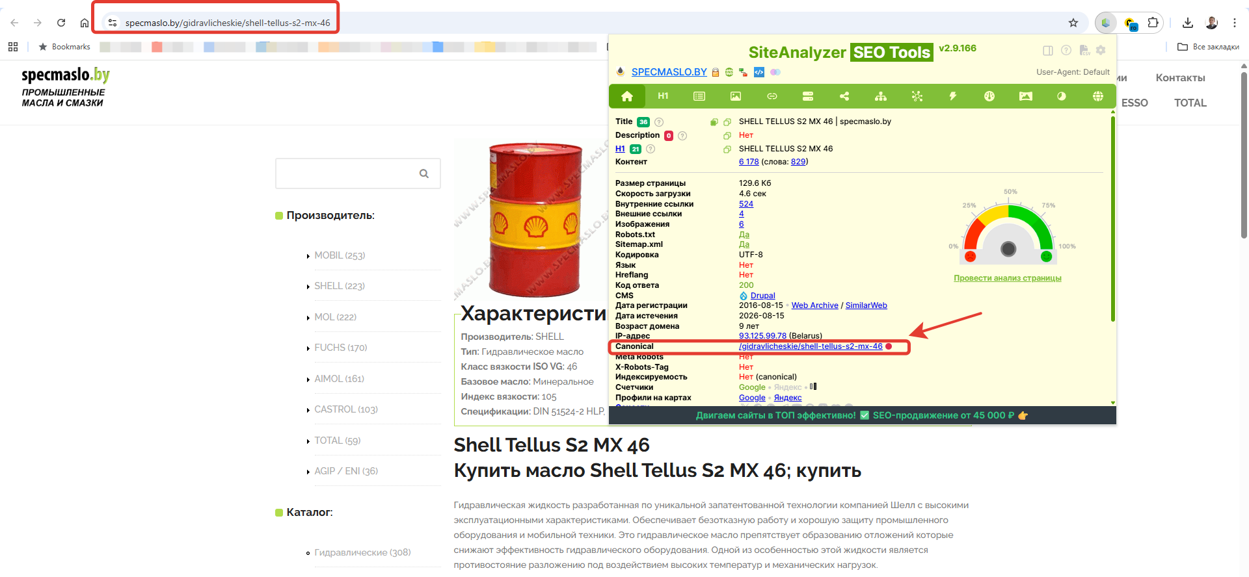Export report to CSV icon
1249x577 pixels.
[x=1084, y=50]
